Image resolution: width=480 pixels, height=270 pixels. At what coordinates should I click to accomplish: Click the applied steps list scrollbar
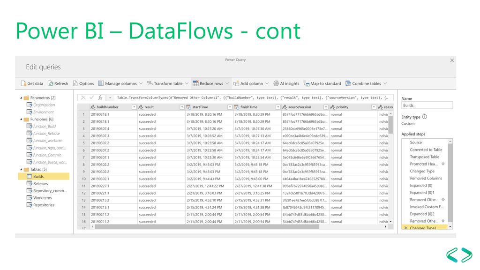point(450,182)
